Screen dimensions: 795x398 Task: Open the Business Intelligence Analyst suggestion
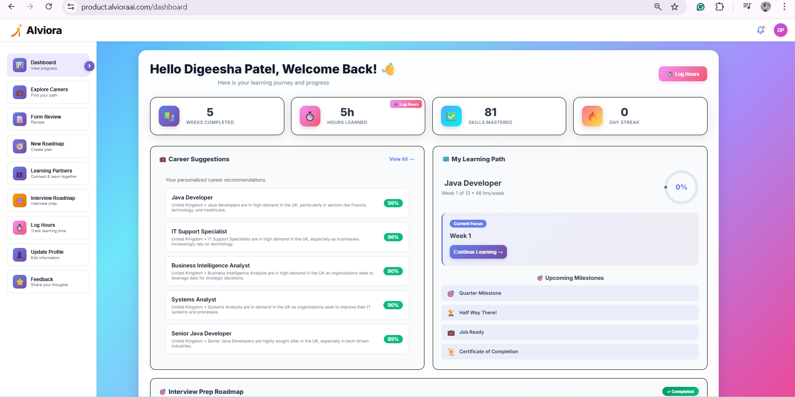click(x=287, y=271)
